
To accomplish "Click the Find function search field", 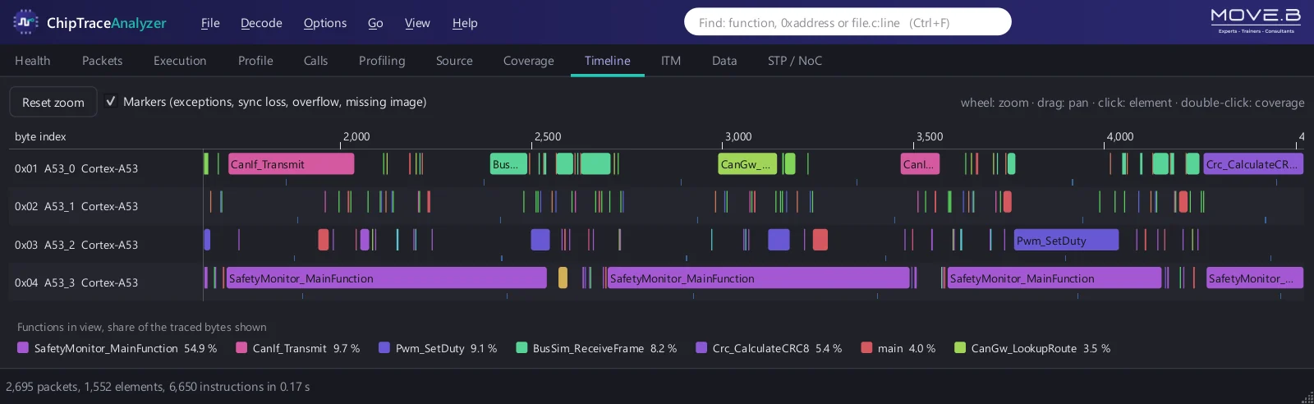I will click(848, 22).
